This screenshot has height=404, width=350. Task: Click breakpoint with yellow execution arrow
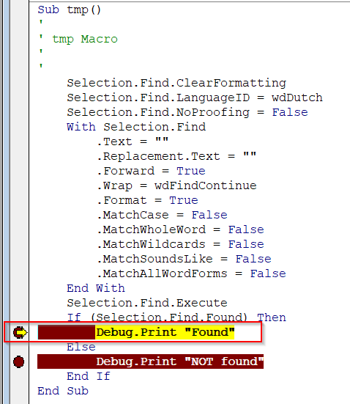(x=20, y=332)
